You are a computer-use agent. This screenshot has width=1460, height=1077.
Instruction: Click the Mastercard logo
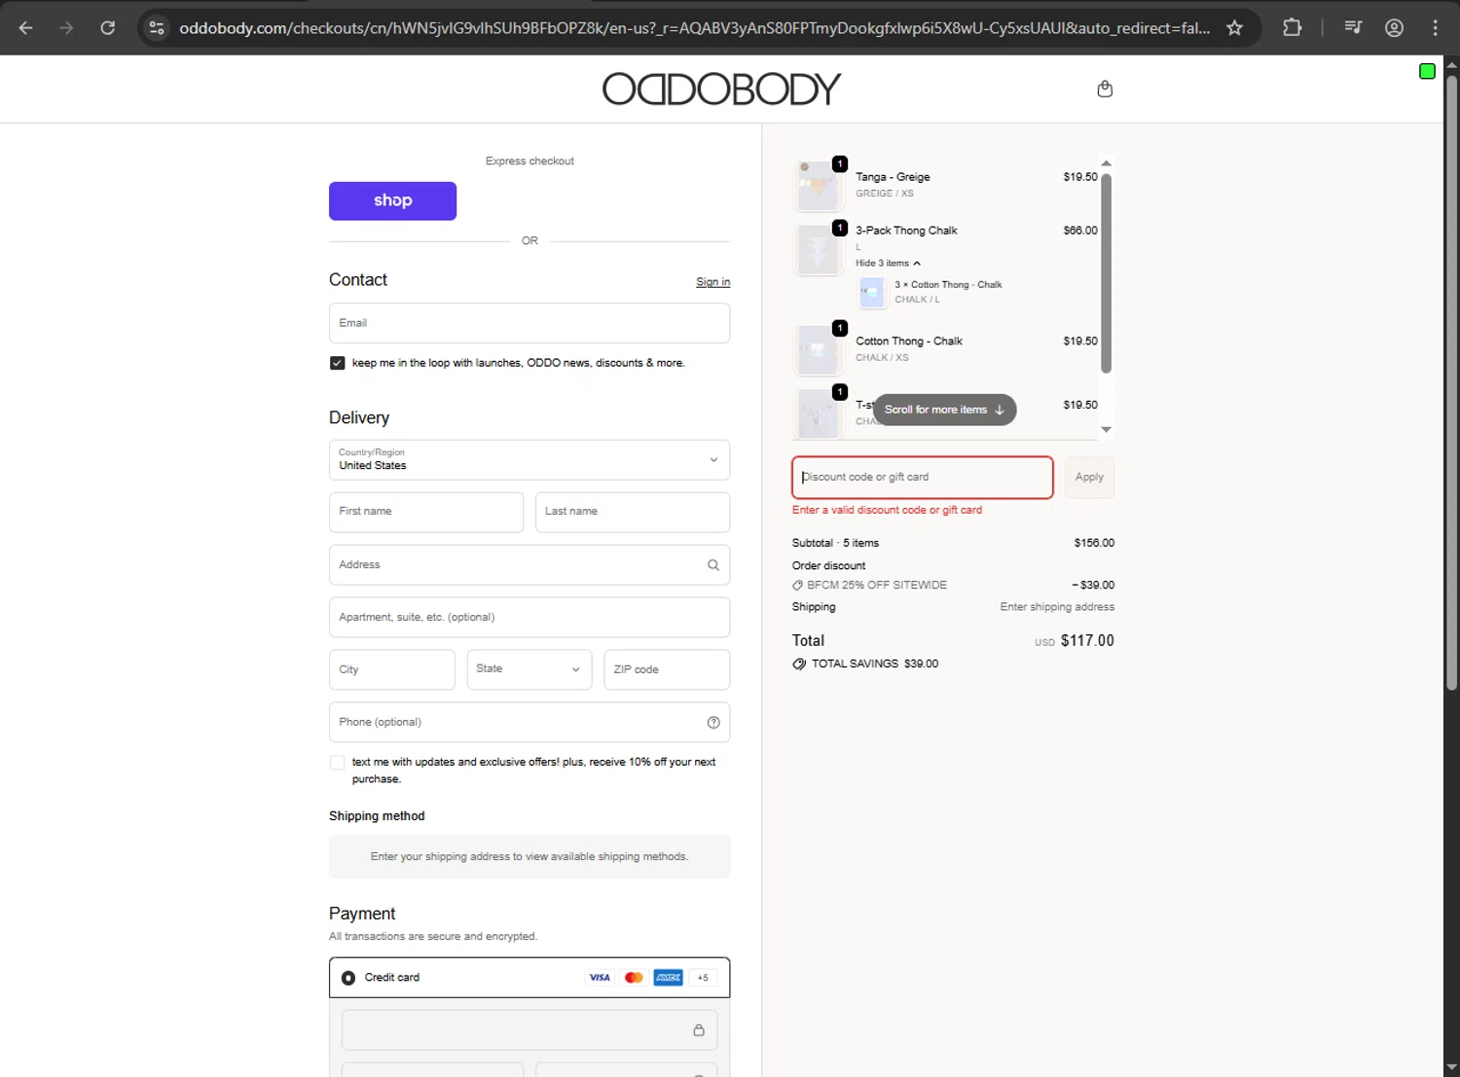[634, 978]
